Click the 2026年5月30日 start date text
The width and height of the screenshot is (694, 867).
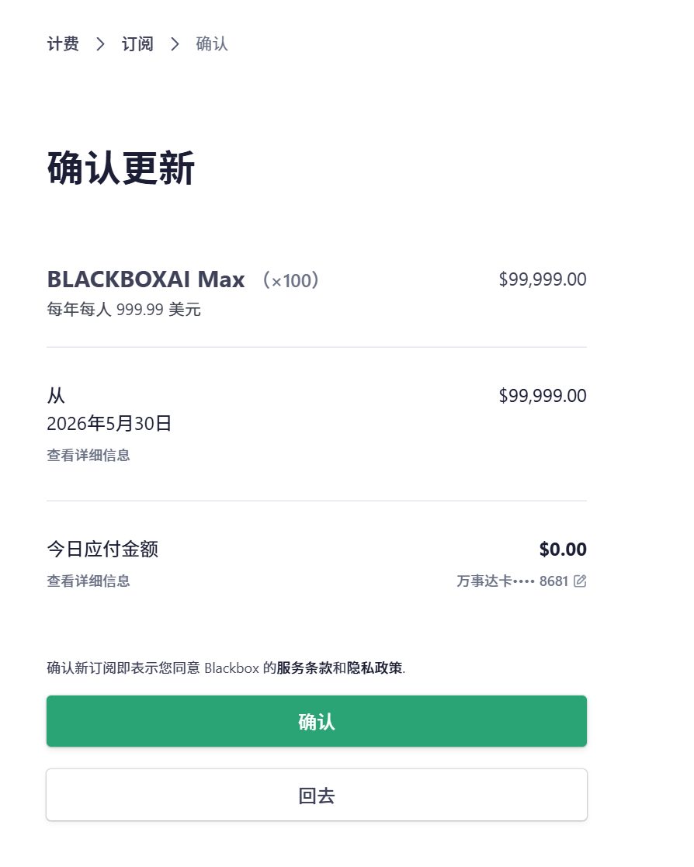pos(109,424)
